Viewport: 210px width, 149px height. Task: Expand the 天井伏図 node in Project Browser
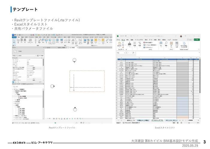tap(14, 102)
